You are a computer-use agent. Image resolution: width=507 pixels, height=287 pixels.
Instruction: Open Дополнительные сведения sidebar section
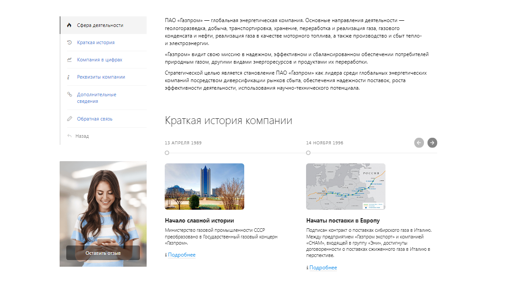pyautogui.click(x=96, y=98)
